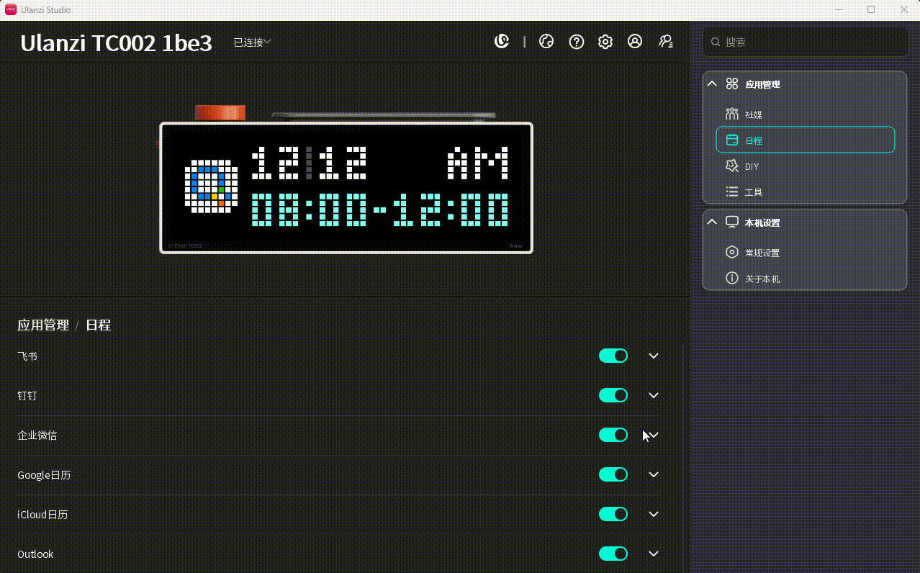Open the settings gear icon
This screenshot has width=920, height=573.
[605, 42]
